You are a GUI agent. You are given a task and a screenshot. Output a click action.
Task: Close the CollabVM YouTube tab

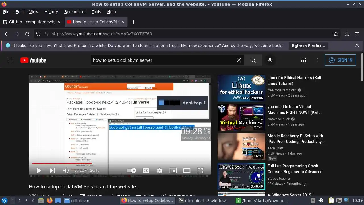(x=123, y=22)
